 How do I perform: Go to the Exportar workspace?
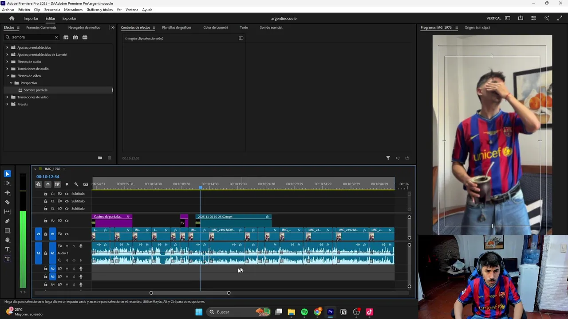69,18
